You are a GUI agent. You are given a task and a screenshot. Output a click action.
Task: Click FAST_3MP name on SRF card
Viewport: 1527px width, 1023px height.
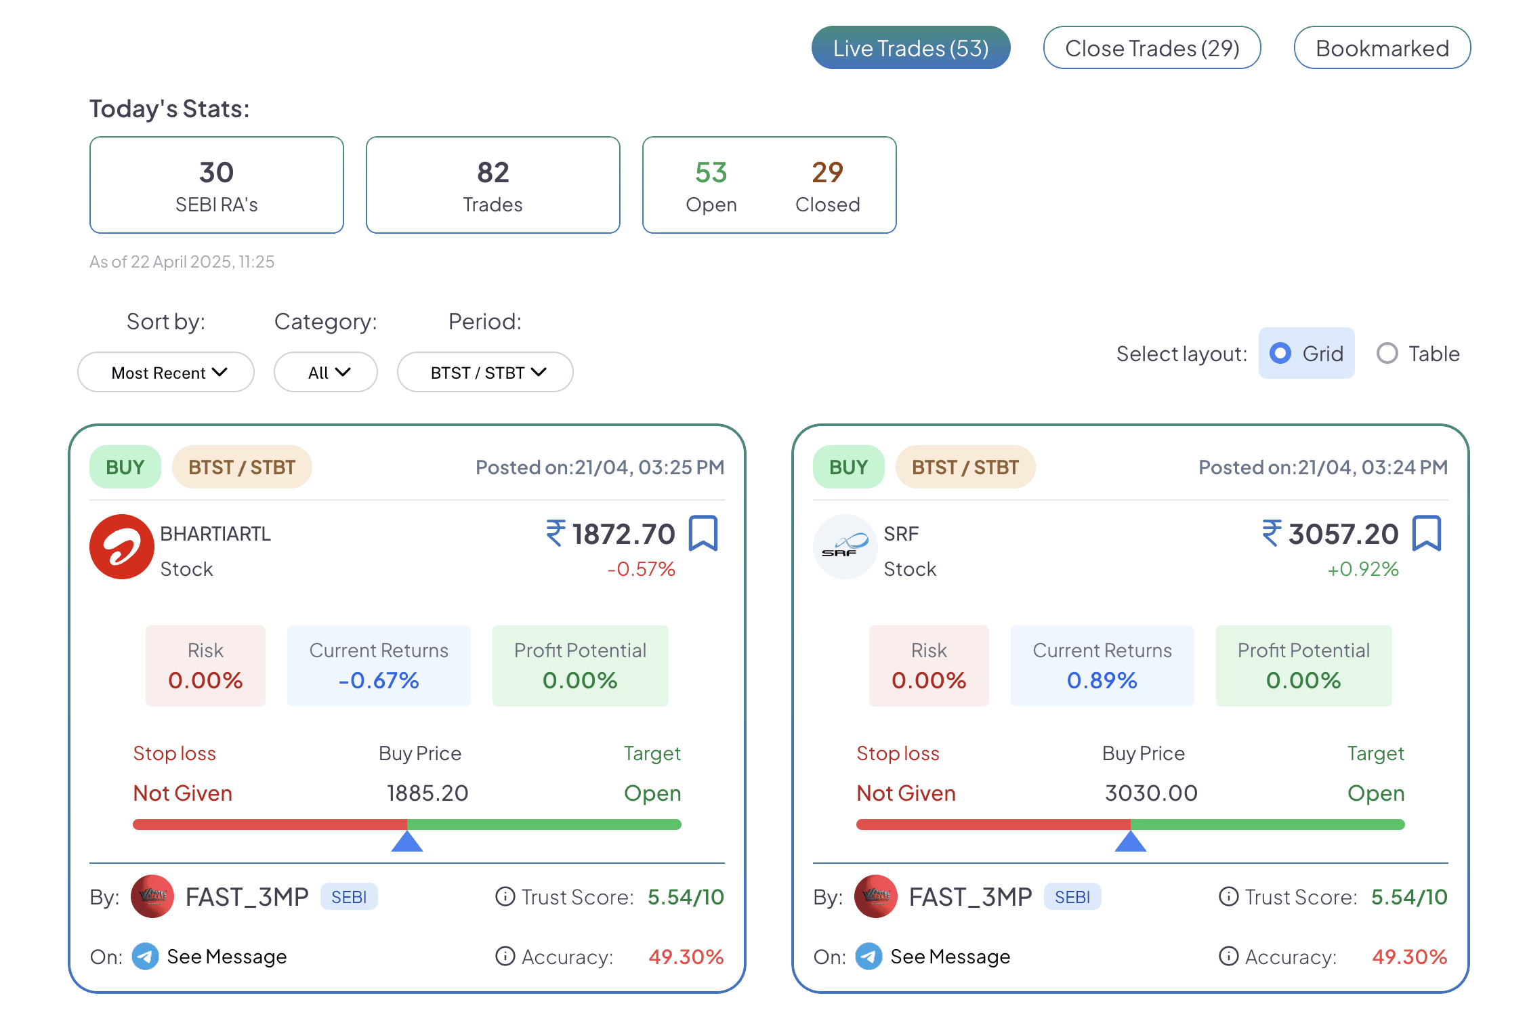coord(970,897)
